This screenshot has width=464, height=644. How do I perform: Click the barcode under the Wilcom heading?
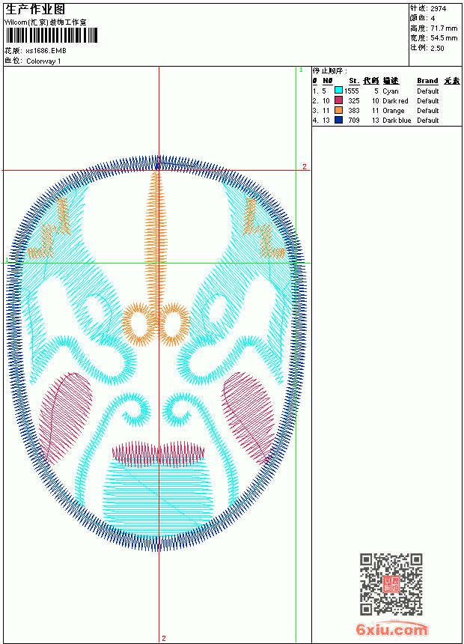click(x=52, y=35)
